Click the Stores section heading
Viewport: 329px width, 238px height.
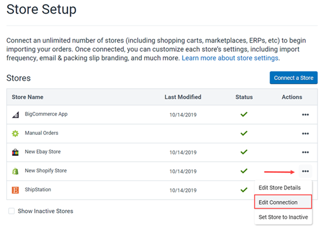(x=18, y=78)
